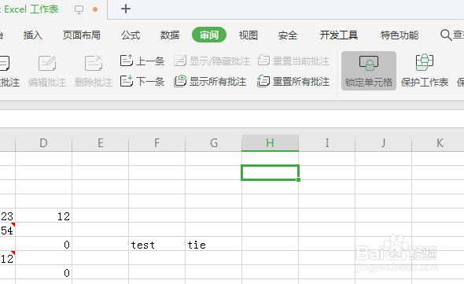Select column G header
This screenshot has width=464, height=284.
(214, 143)
